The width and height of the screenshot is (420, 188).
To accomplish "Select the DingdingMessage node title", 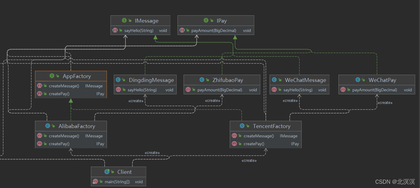I will (151, 80).
